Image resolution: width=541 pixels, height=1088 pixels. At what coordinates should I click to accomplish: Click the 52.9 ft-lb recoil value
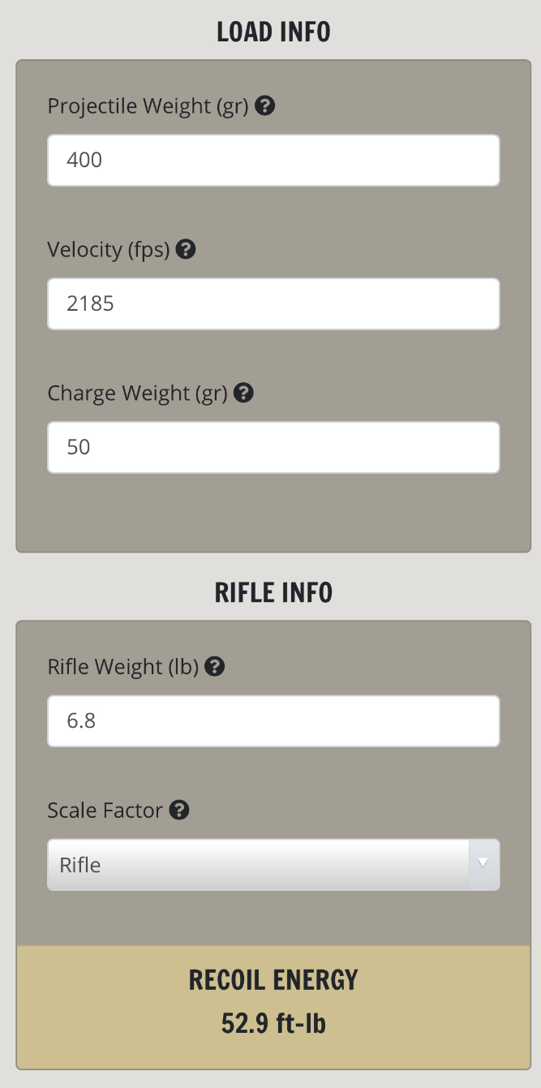[x=273, y=1023]
